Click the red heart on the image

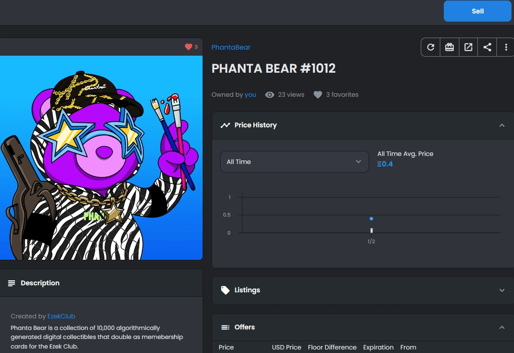pos(189,47)
